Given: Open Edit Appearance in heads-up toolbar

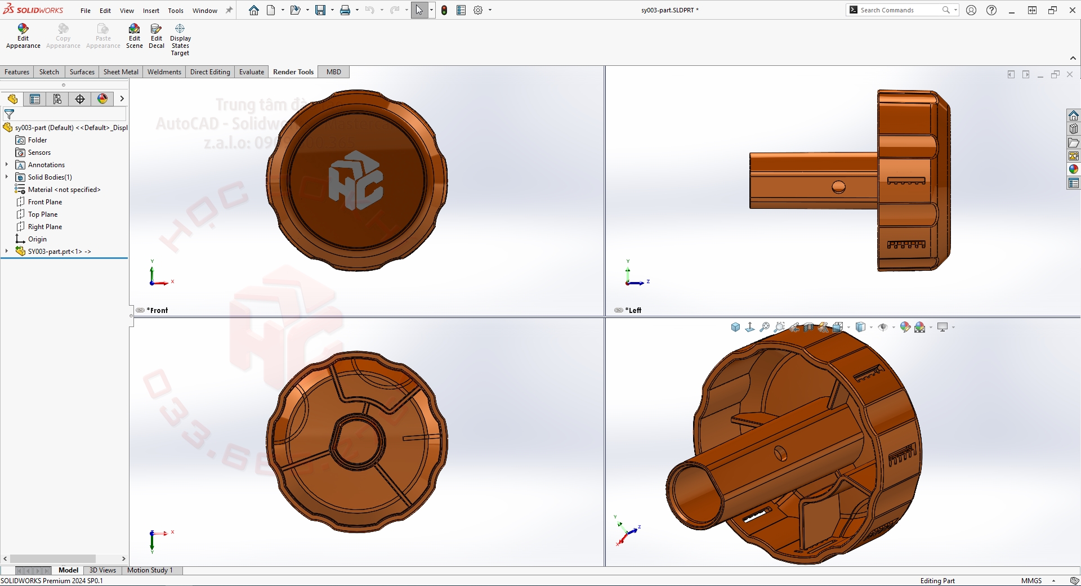Looking at the screenshot, I should [905, 327].
